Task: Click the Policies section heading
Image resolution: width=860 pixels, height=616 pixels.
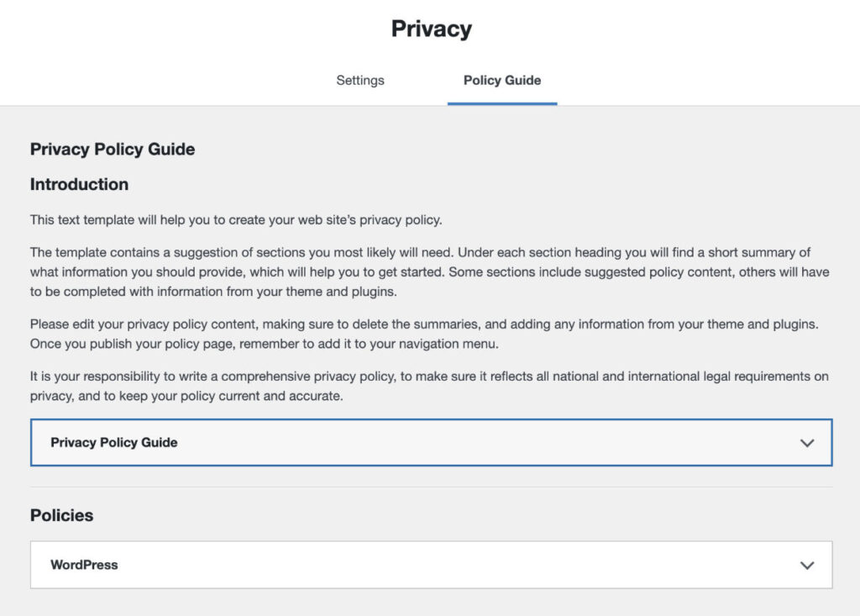Action: tap(61, 515)
